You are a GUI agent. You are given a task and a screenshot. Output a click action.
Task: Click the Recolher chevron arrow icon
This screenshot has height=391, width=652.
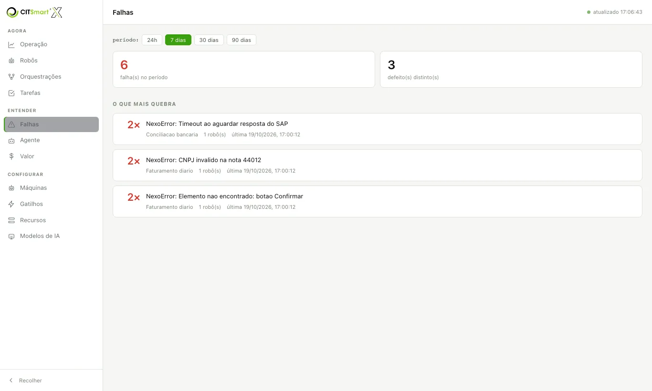[x=11, y=381]
